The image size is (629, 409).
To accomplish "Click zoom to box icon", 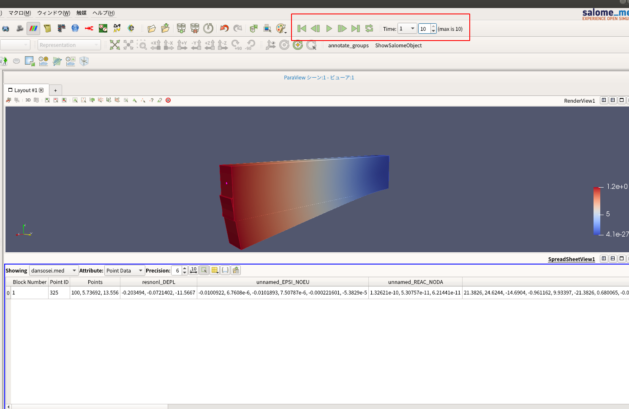I will pos(142,45).
